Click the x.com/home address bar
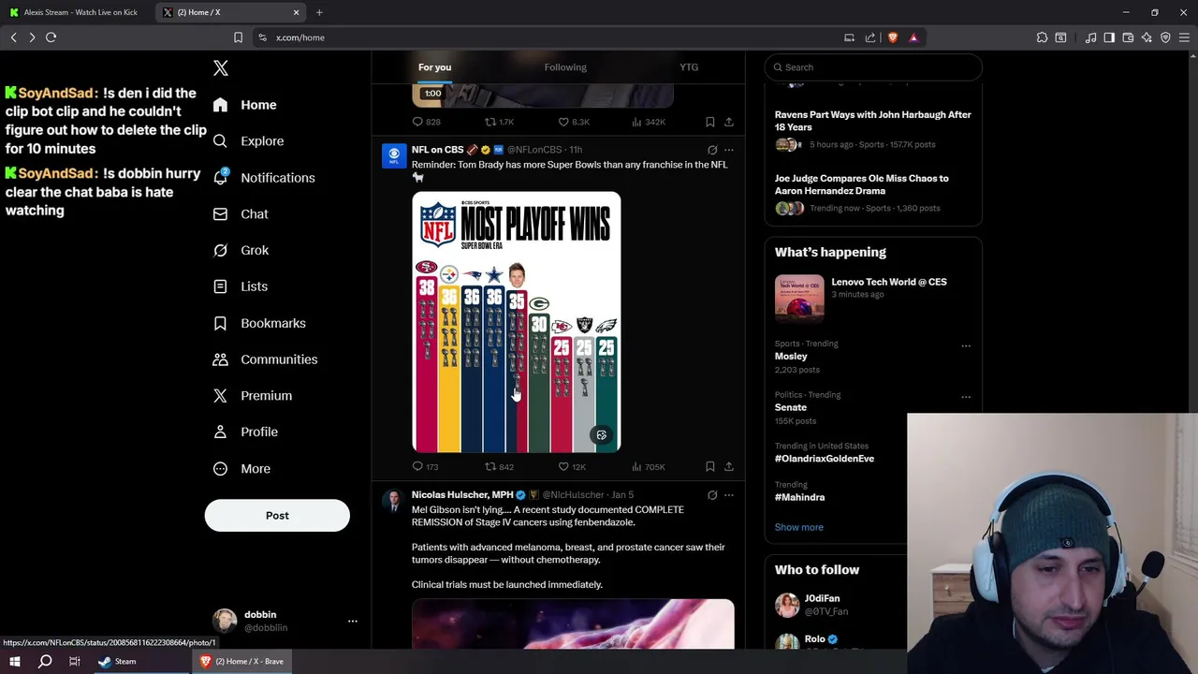The width and height of the screenshot is (1198, 674). [x=552, y=37]
